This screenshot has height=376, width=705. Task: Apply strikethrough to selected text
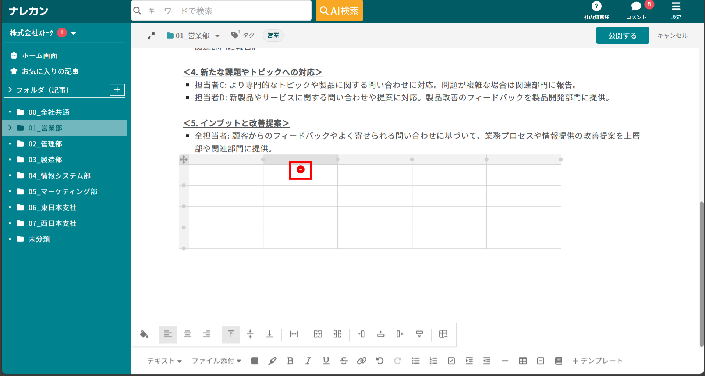[344, 361]
